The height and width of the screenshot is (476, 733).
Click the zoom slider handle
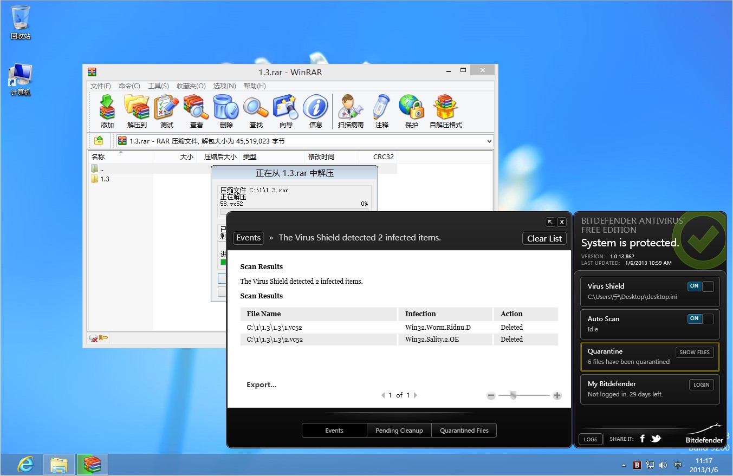[x=513, y=395]
